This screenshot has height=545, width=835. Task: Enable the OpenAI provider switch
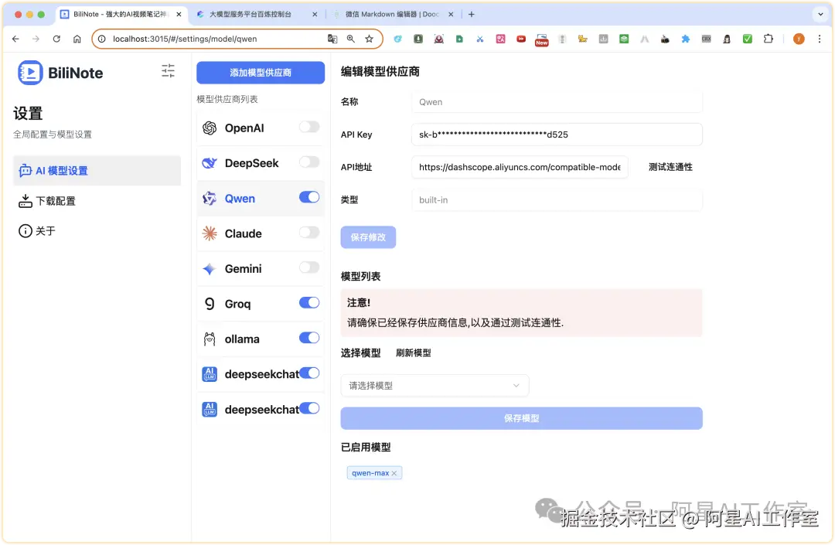click(308, 127)
